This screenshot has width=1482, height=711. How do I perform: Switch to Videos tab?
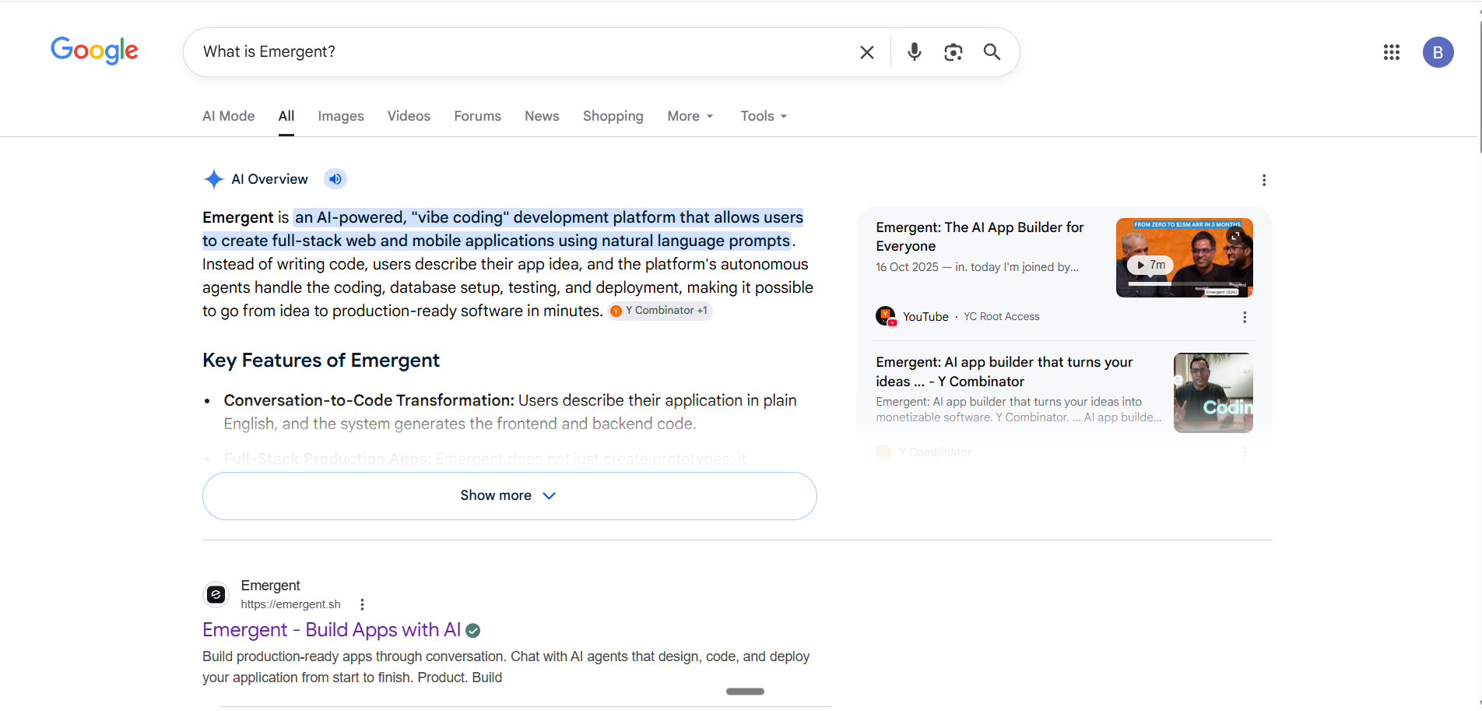[409, 116]
